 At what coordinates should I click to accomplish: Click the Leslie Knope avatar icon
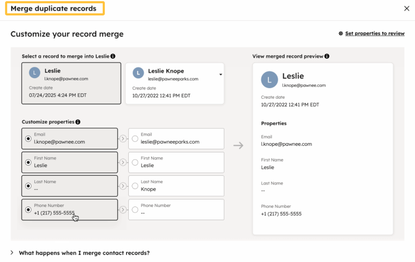138,73
